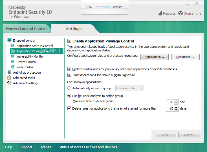Open Vulnerability Monitor settings

30,56
